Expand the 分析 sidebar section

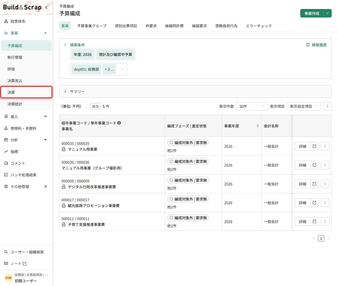pos(45,140)
